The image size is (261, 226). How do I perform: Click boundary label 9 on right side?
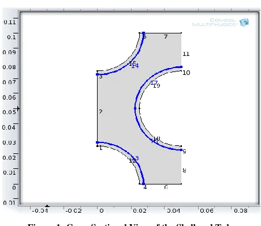coord(184,152)
